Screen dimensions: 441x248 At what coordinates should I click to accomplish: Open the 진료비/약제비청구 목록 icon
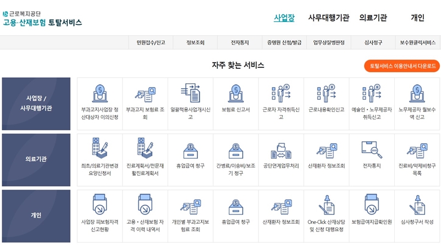[417, 151]
